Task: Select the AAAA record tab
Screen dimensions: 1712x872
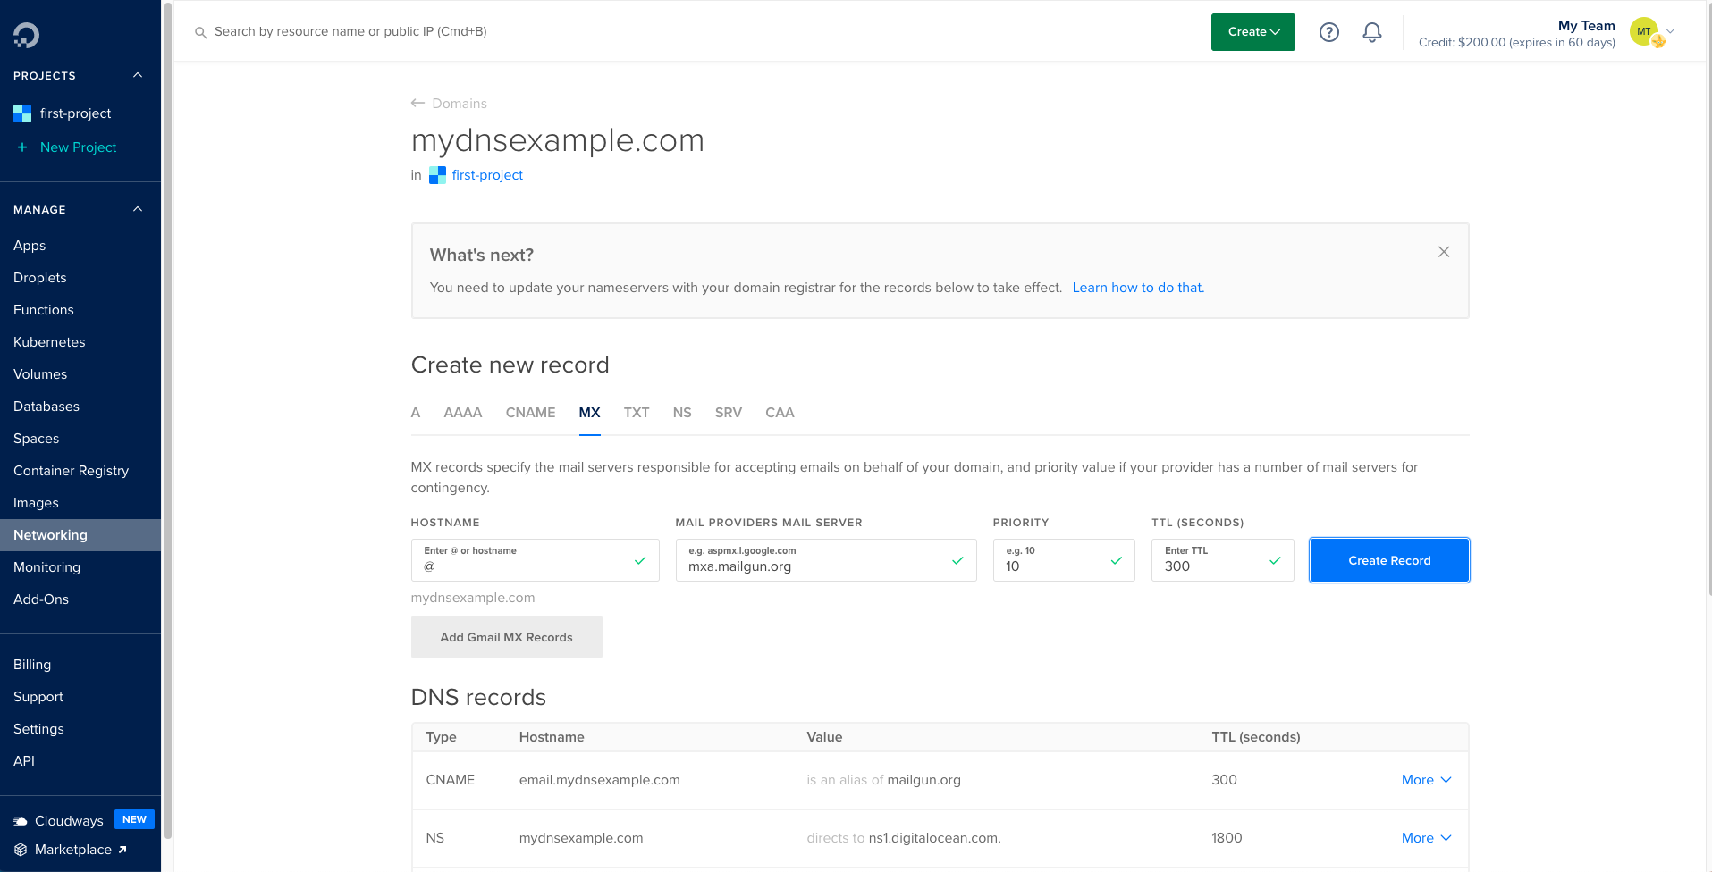Action: point(463,413)
